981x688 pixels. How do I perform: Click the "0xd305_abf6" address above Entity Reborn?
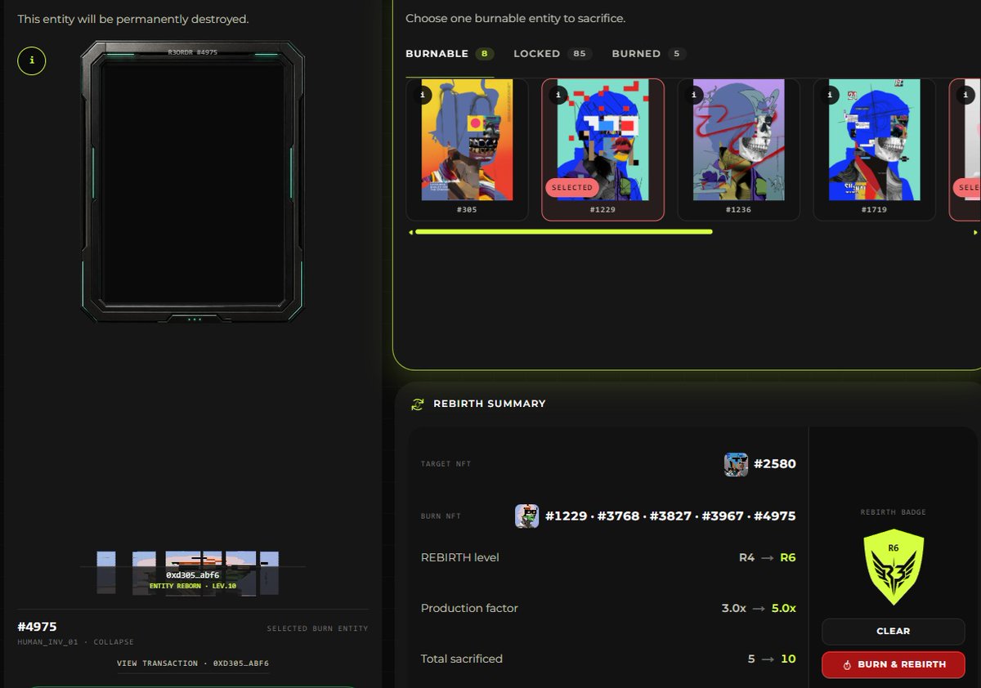coord(193,575)
